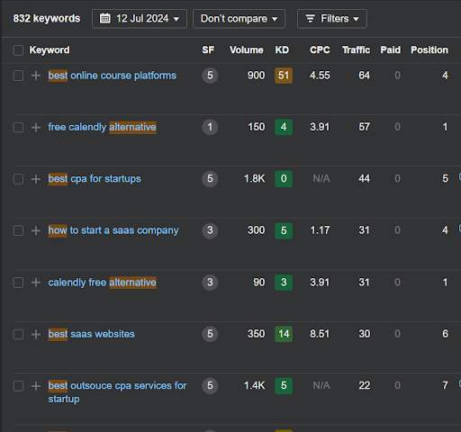Open keyword calendly free alternative

102,283
